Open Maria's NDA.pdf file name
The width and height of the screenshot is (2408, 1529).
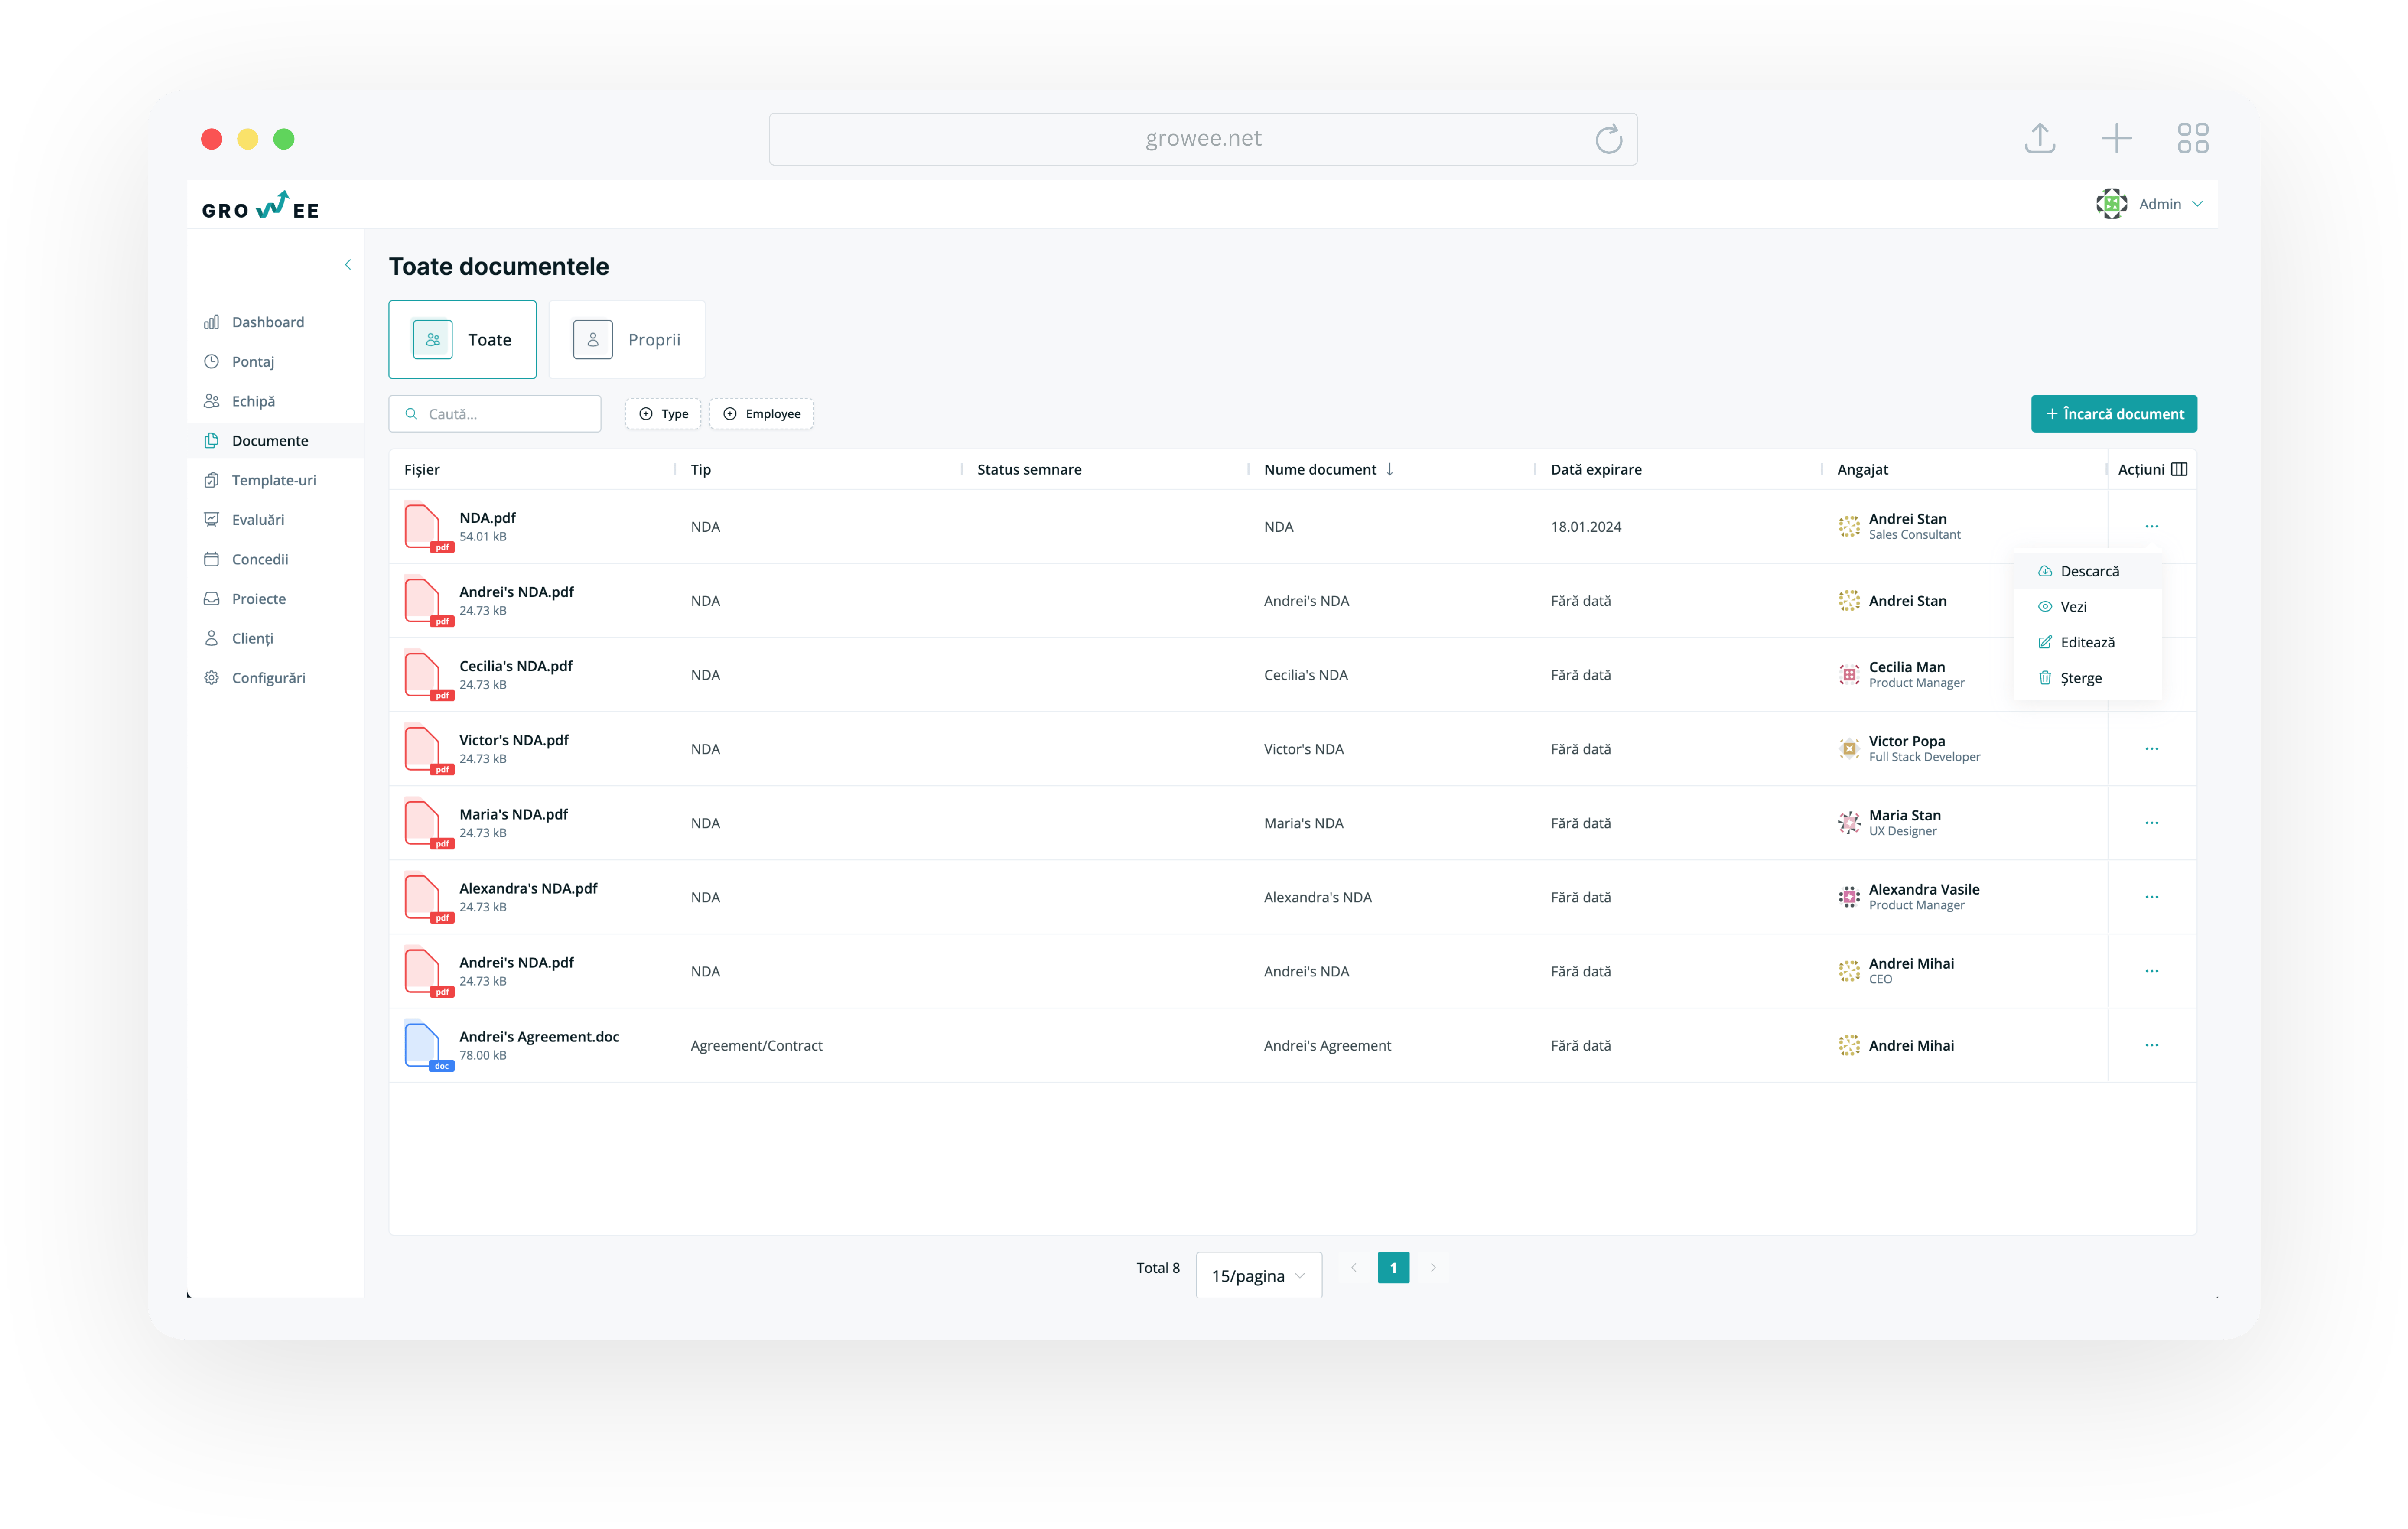click(513, 814)
